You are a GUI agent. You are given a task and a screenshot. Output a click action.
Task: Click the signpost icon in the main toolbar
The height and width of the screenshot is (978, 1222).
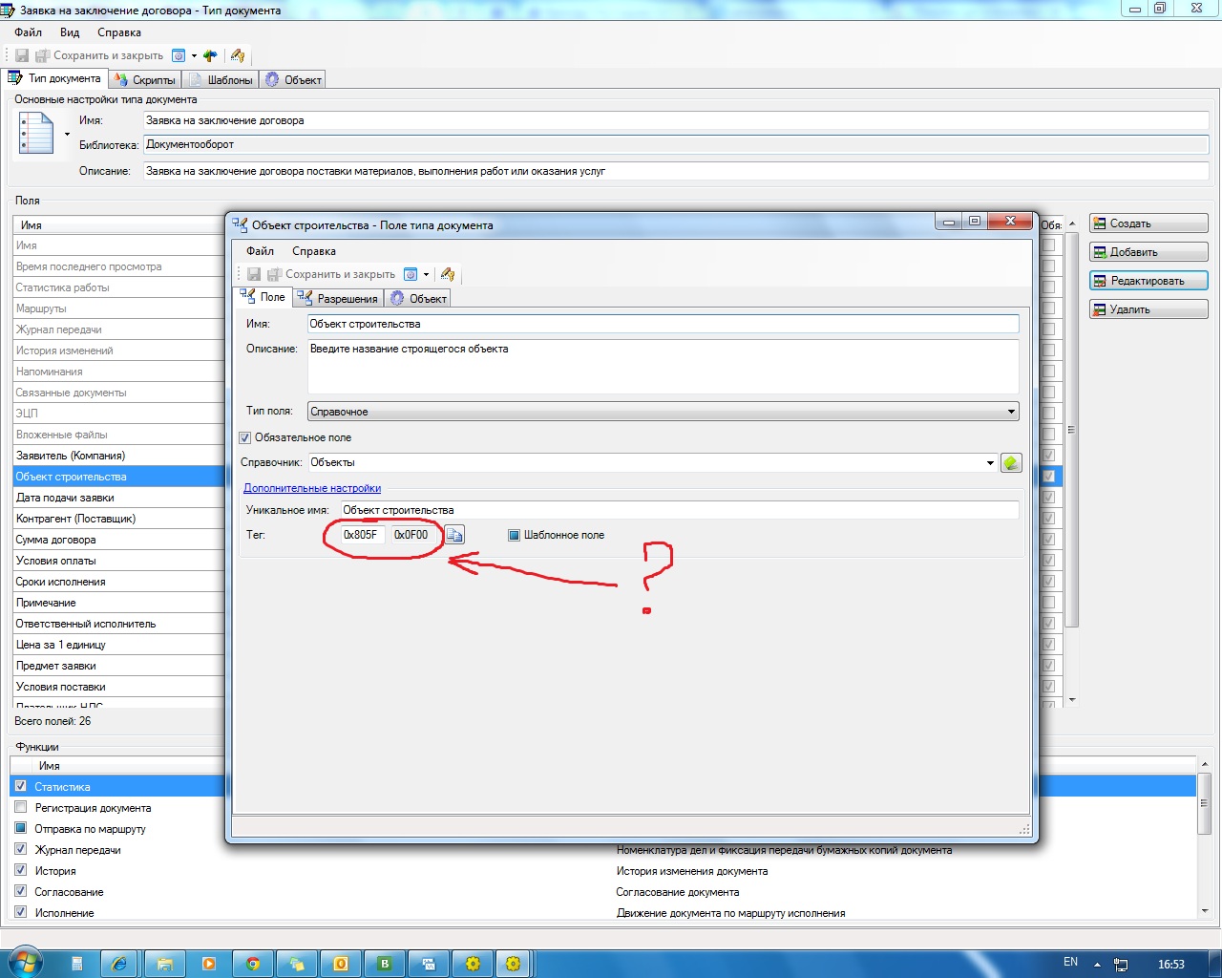point(210,55)
